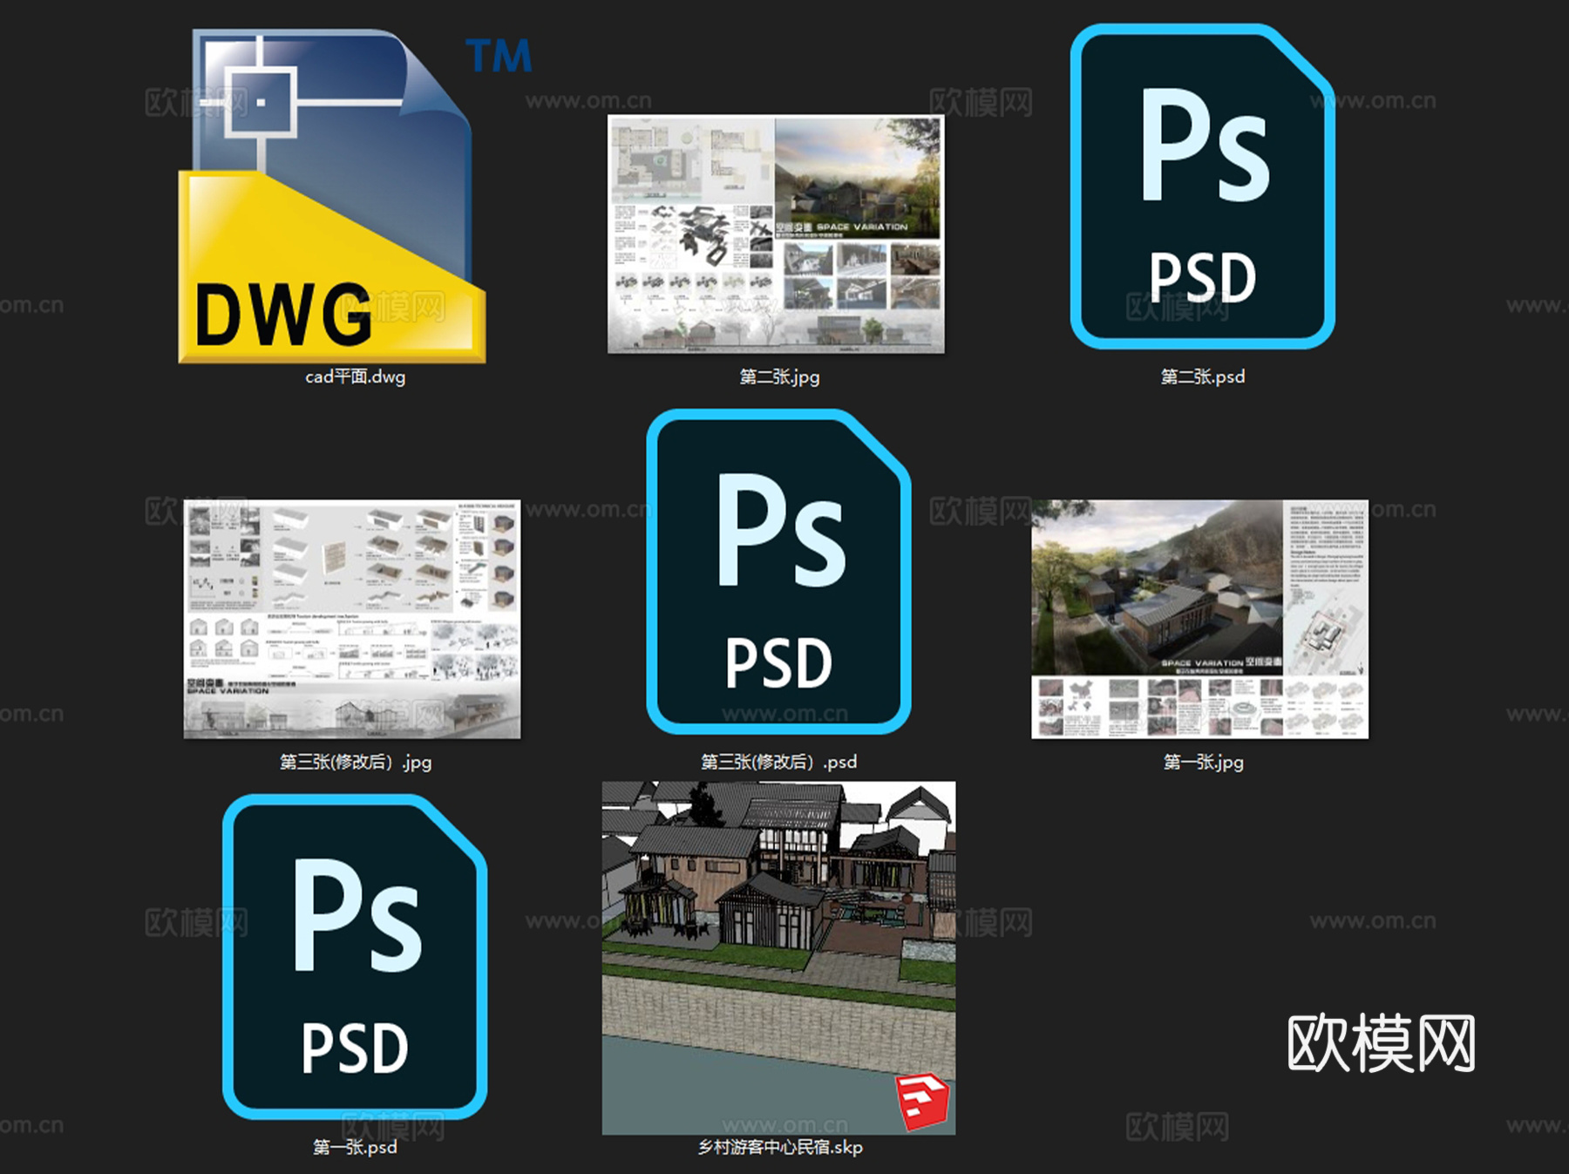
Task: Select the 第一张.psd Photoshop icon
Action: 355,957
